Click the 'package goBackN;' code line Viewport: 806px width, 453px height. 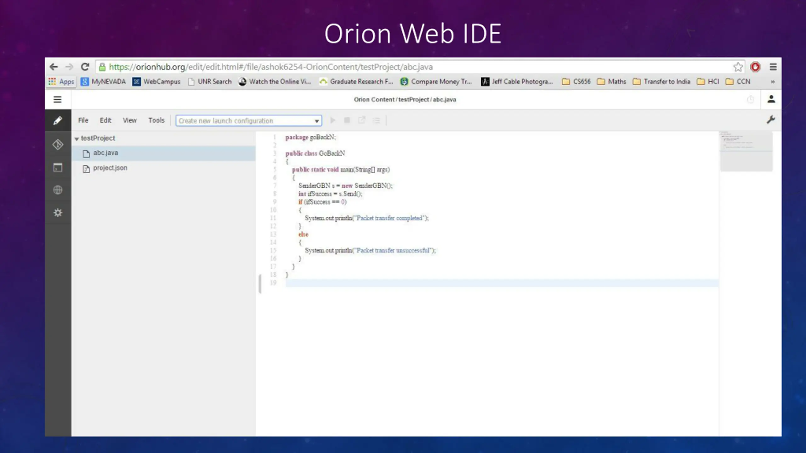tap(310, 137)
